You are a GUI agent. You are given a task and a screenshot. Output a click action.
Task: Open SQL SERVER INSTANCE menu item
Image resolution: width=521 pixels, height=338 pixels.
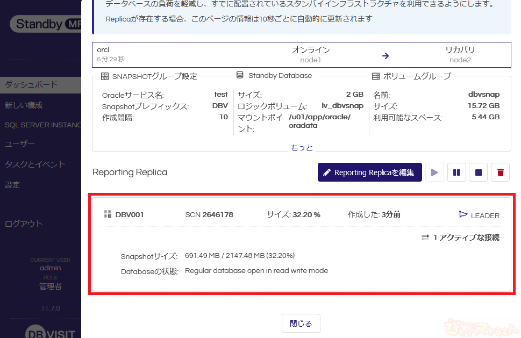(x=42, y=125)
